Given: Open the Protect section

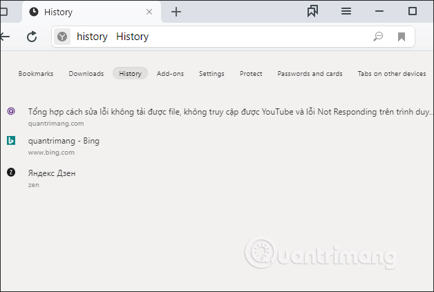Looking at the screenshot, I should 251,74.
